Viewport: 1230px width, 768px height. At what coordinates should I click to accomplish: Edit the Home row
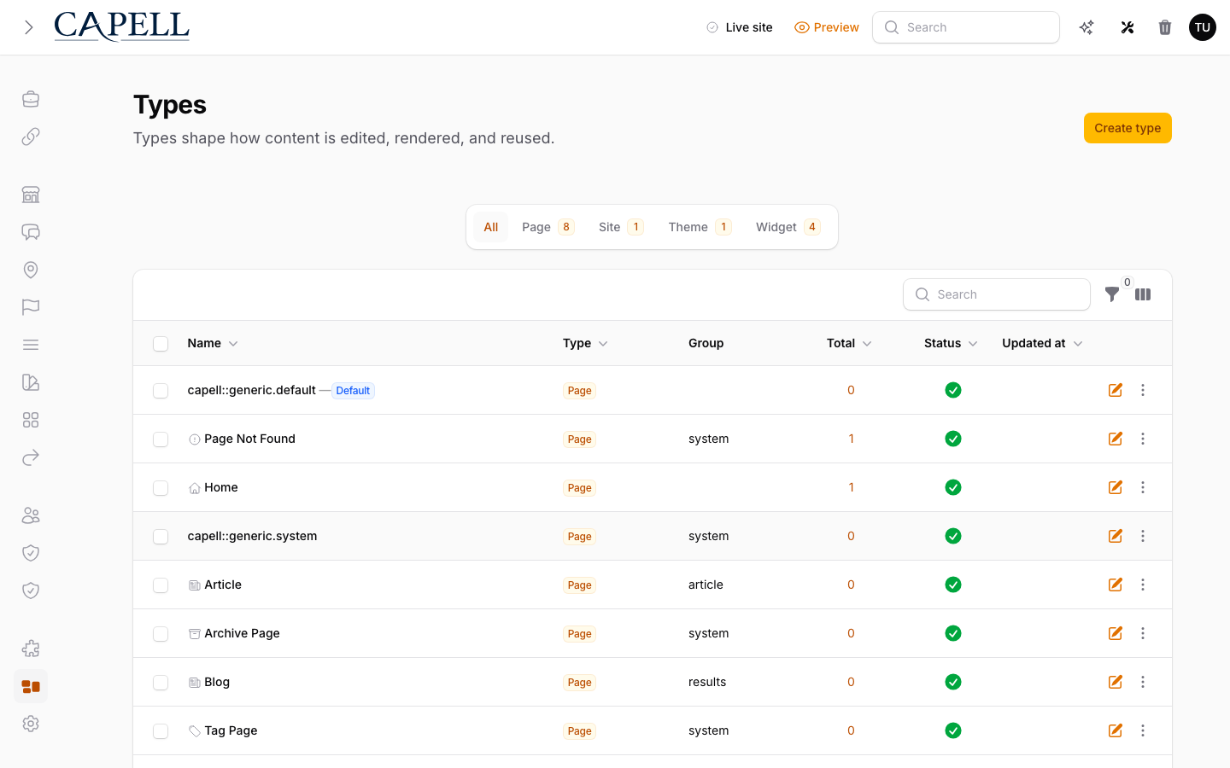(1116, 487)
